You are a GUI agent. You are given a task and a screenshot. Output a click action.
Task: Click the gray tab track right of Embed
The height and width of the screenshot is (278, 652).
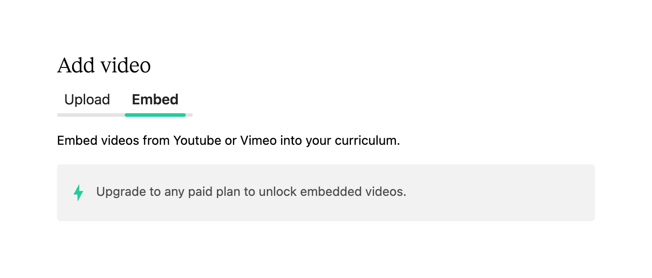pyautogui.click(x=189, y=115)
